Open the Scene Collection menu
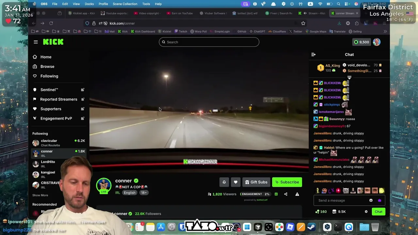This screenshot has height=235, width=418. click(x=125, y=4)
